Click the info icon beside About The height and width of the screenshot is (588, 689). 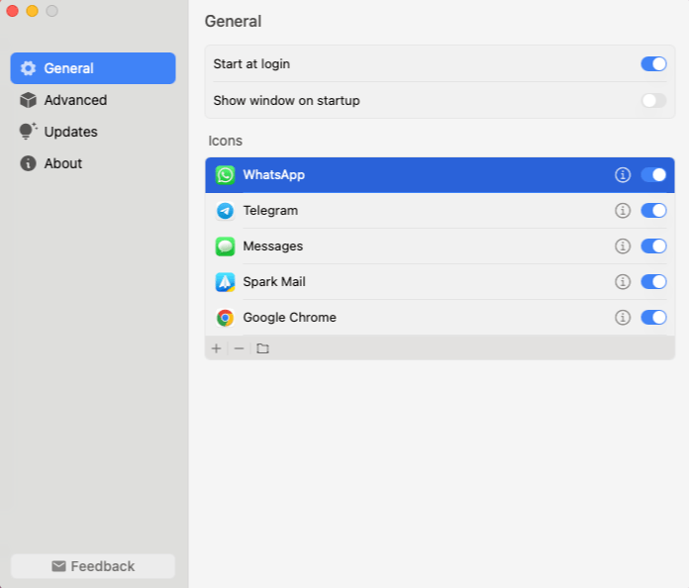click(28, 163)
